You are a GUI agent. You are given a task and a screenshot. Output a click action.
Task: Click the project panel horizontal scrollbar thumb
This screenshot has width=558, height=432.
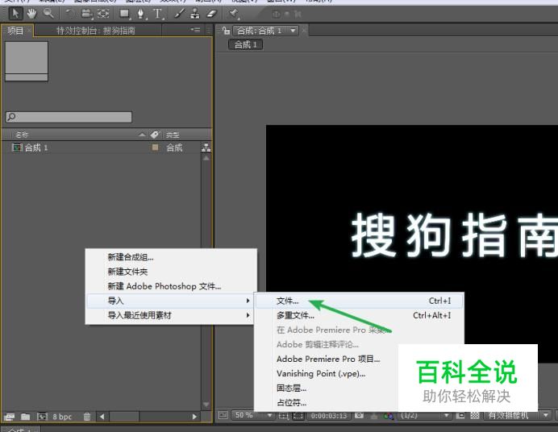[124, 417]
